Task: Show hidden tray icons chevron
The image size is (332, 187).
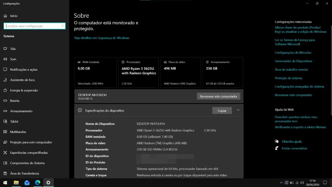Action: pyautogui.click(x=281, y=183)
